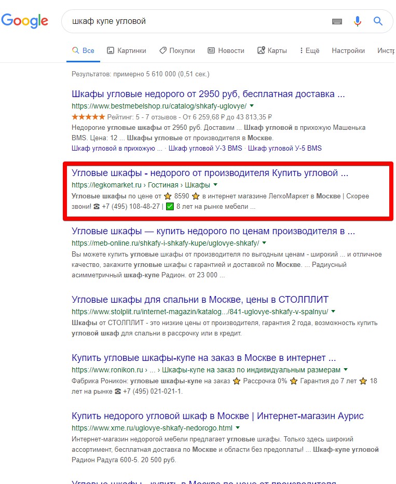Expand dropdown arrow next to stolplit.ru URL
Screen dimensions: 396x484
pos(333,312)
